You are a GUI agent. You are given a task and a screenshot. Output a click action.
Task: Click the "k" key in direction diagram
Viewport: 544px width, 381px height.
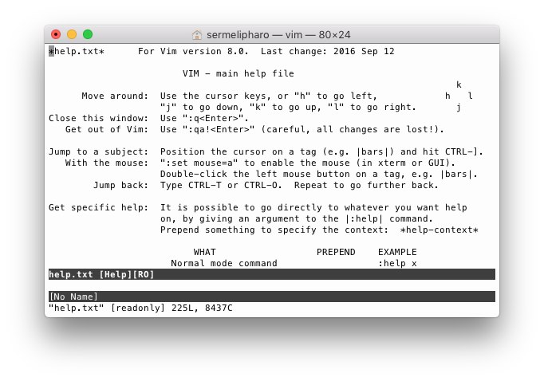tap(459, 84)
